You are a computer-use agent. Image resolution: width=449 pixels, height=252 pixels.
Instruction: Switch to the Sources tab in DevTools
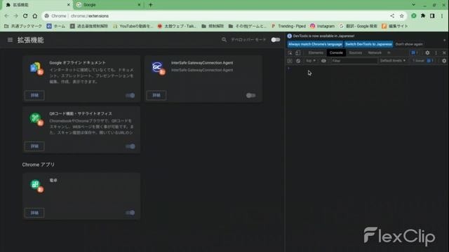[x=355, y=53]
